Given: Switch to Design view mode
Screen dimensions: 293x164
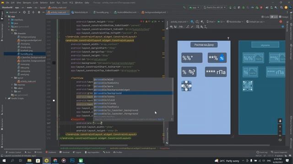Looking at the screenshot, I should [284, 17].
